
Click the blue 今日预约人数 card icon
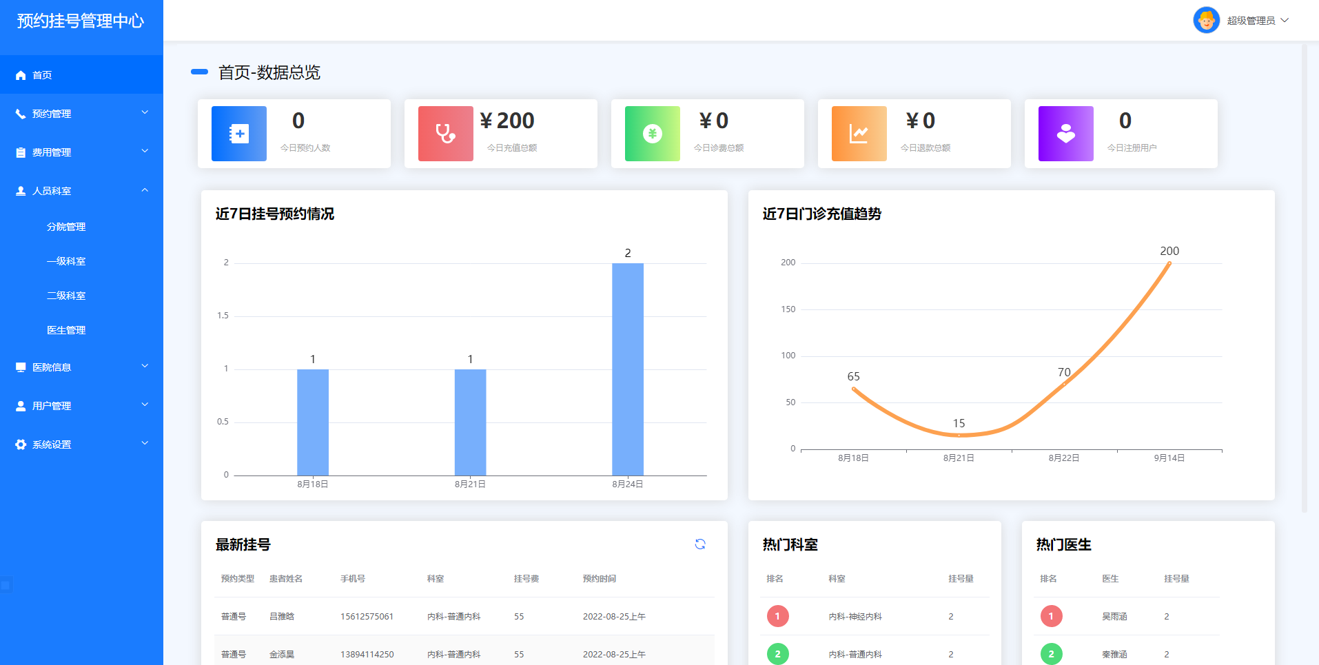click(x=238, y=134)
